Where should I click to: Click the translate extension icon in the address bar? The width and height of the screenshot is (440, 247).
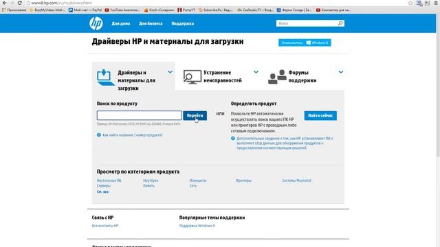pyautogui.click(x=419, y=3)
